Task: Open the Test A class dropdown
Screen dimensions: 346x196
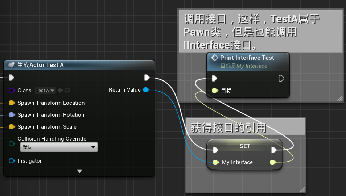Action: click(45, 91)
